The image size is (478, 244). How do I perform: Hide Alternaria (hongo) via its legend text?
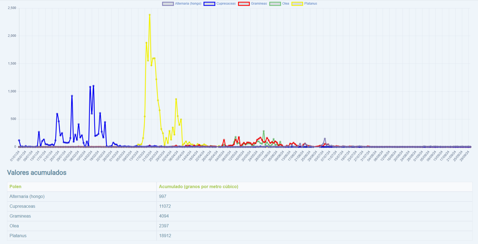pyautogui.click(x=188, y=4)
